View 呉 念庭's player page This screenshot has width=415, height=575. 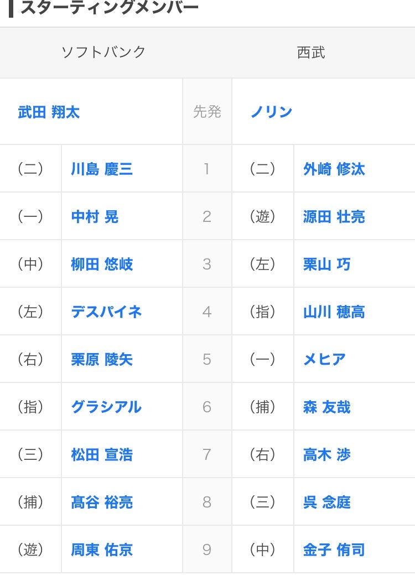tap(326, 502)
